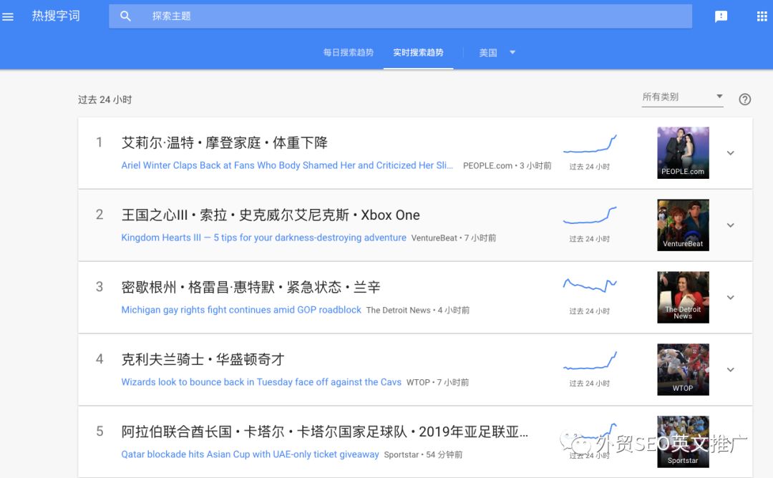
Task: Click The Detroit News thumbnail image
Action: (x=683, y=297)
